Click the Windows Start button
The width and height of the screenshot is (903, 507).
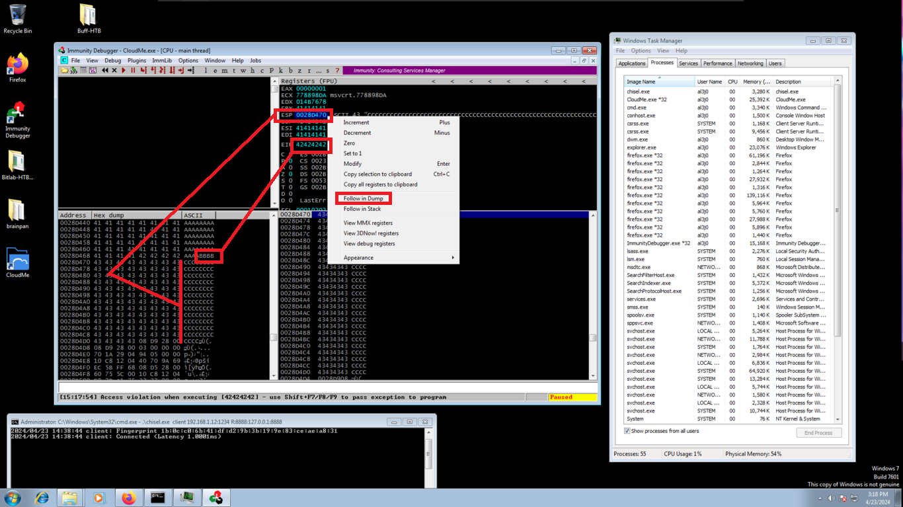[13, 498]
